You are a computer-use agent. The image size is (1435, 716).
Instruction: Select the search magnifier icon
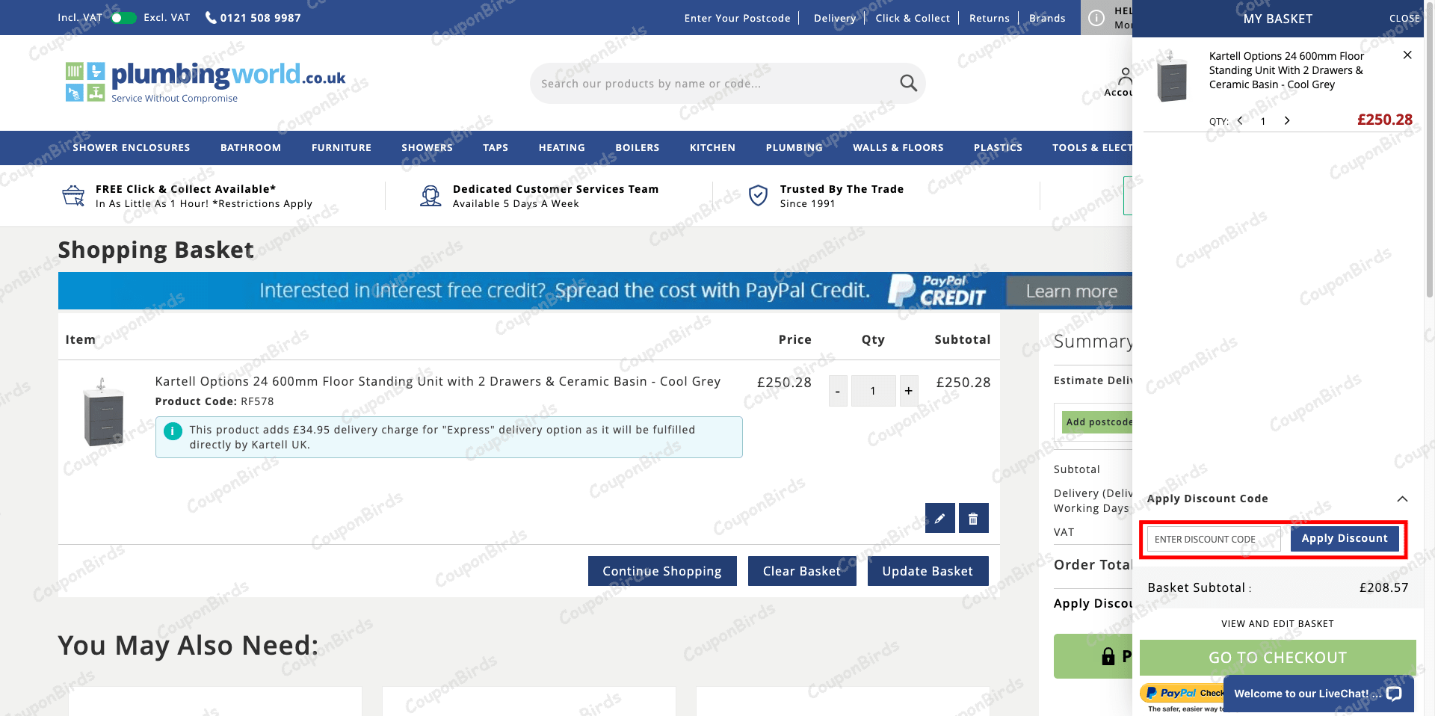907,83
